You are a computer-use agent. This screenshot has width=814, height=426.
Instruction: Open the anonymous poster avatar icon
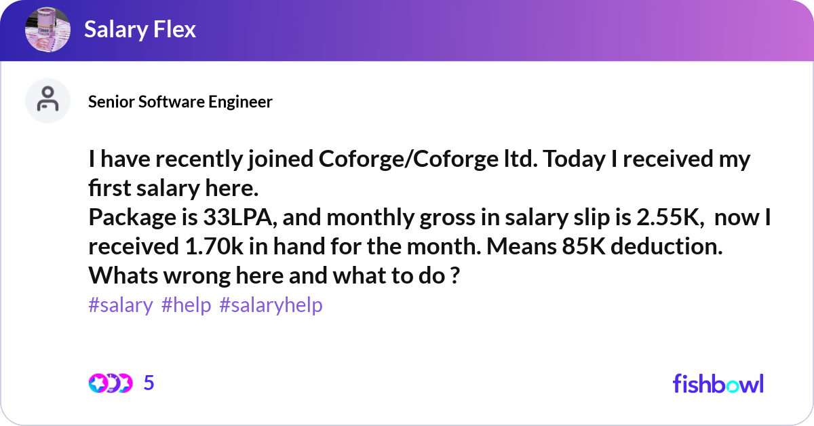click(47, 100)
